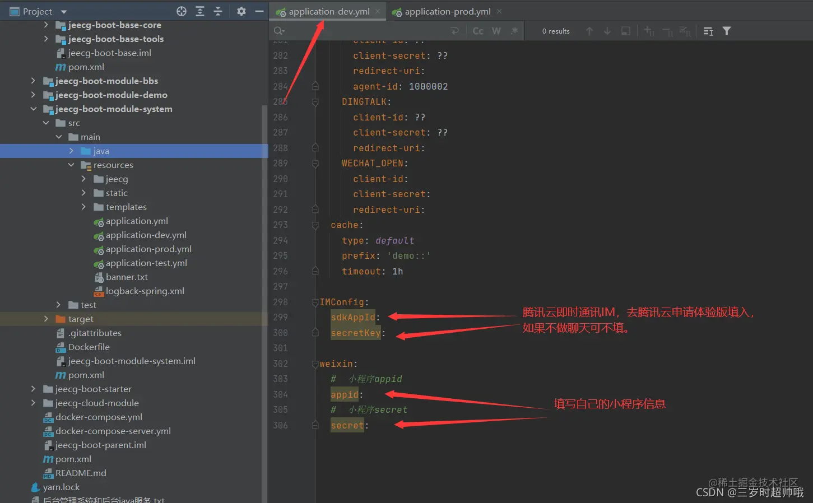This screenshot has height=503, width=813.
Task: Expand the templates folder
Action: pyautogui.click(x=83, y=207)
